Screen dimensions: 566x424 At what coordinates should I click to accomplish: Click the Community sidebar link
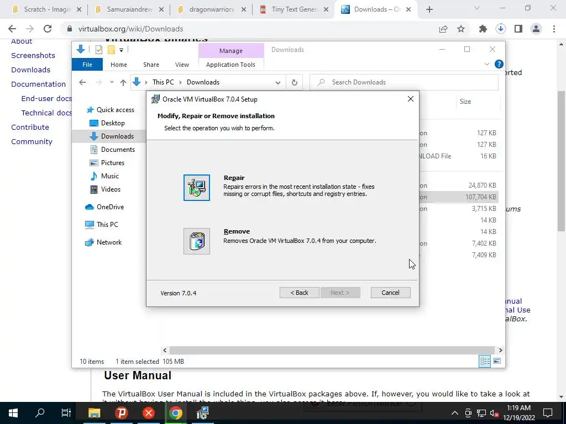(32, 142)
